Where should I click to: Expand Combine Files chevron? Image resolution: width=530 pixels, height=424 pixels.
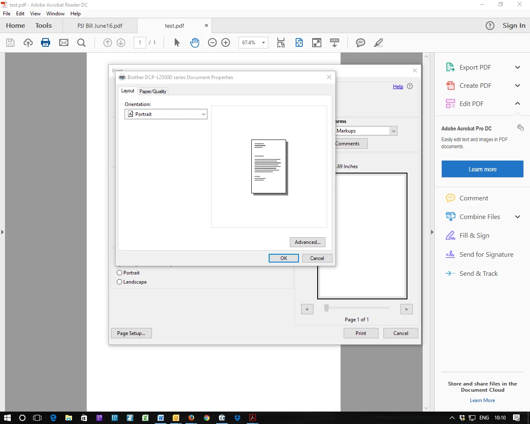coord(518,217)
